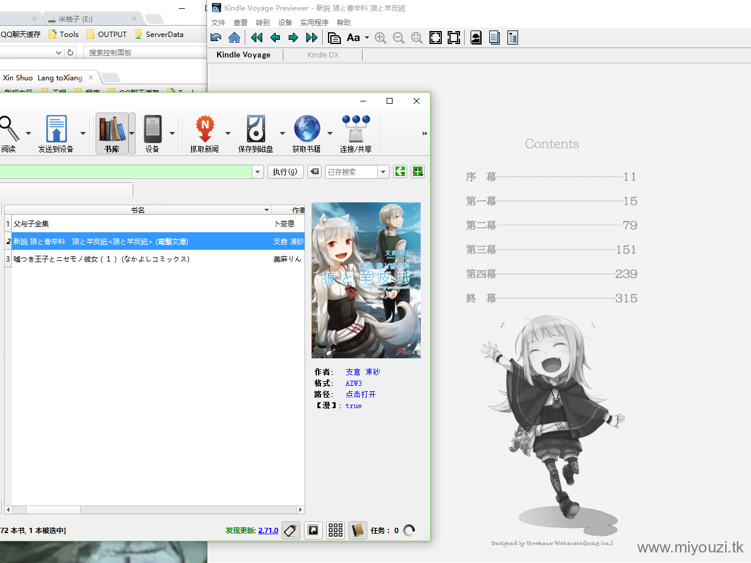Click the zoom in magnifier
The width and height of the screenshot is (751, 563).
click(x=380, y=38)
